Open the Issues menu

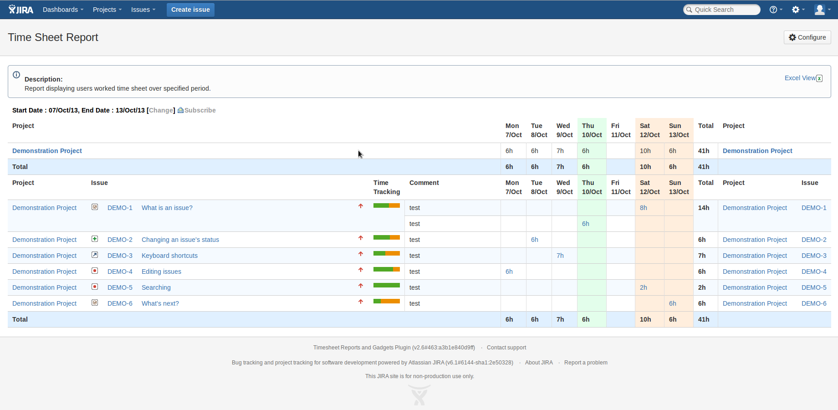[x=143, y=10]
